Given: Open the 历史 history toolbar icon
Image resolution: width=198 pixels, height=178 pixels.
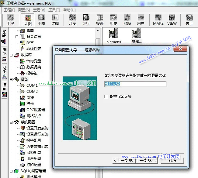Looking at the screenshot, I should point(113,20).
